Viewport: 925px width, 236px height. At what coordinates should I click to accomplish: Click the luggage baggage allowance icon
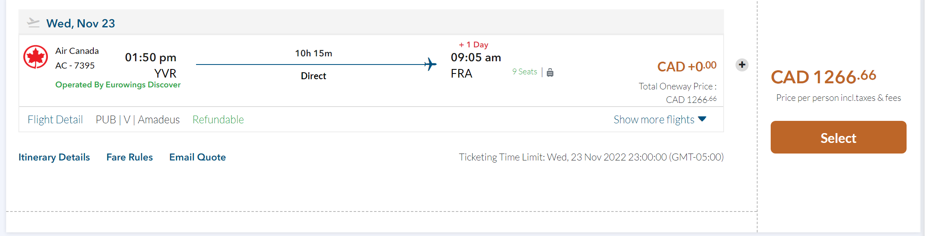click(550, 73)
